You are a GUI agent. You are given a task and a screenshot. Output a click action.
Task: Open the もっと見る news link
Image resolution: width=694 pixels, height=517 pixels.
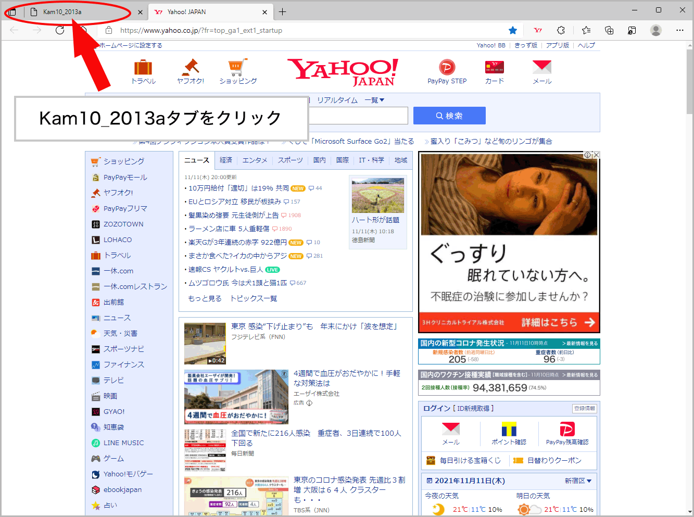[205, 298]
